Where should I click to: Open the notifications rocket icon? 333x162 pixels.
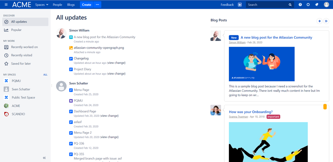pos(317,5)
